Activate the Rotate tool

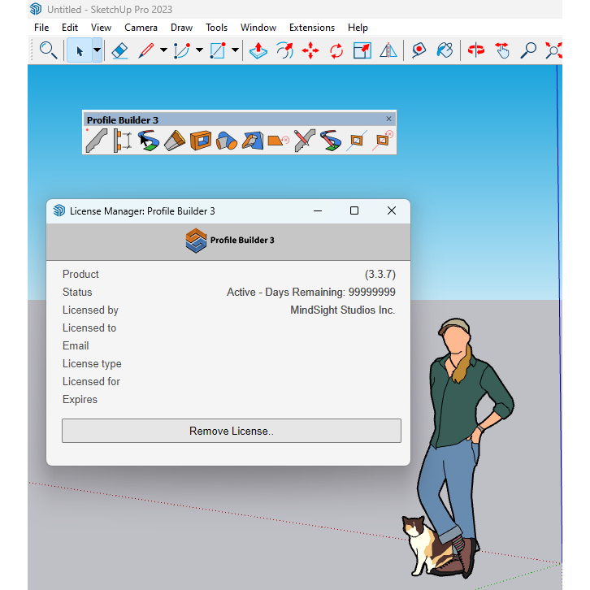336,50
